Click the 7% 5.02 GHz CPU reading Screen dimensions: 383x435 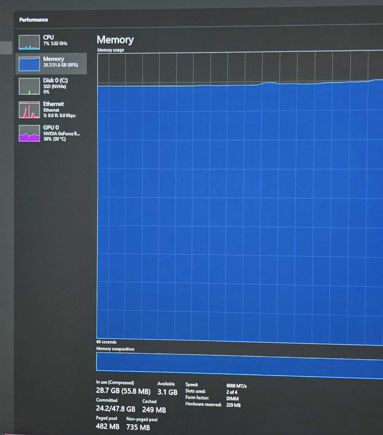coord(55,43)
